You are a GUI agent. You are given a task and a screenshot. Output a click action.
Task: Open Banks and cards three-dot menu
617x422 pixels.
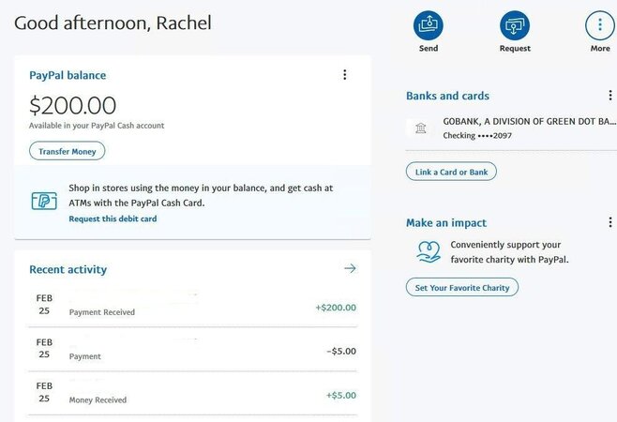(609, 96)
